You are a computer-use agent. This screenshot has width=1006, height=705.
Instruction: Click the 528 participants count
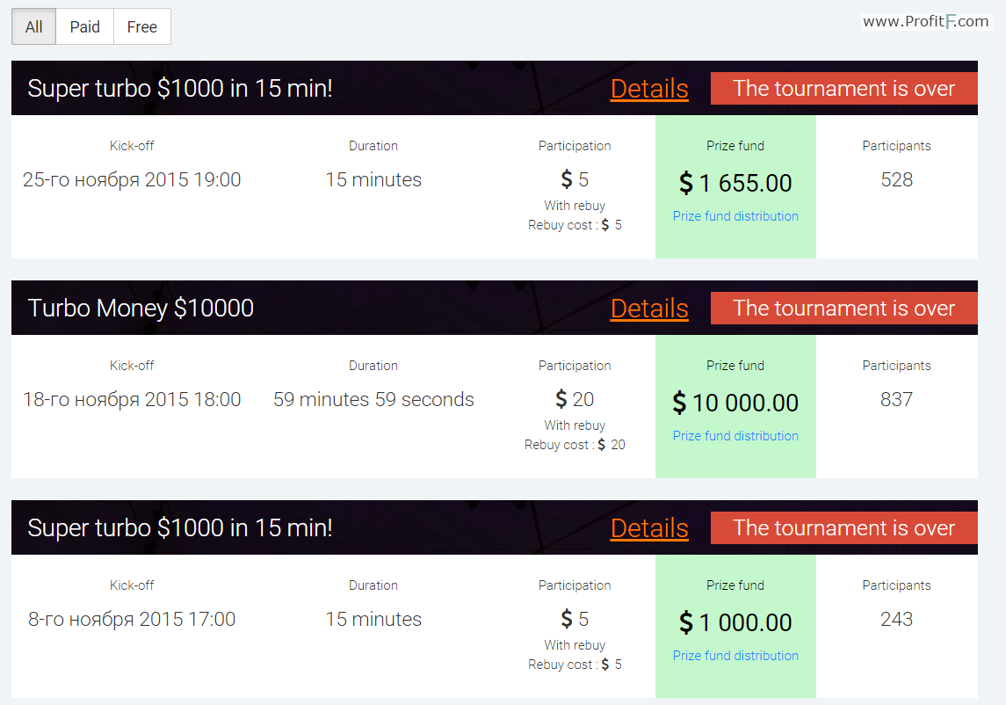[x=896, y=180]
